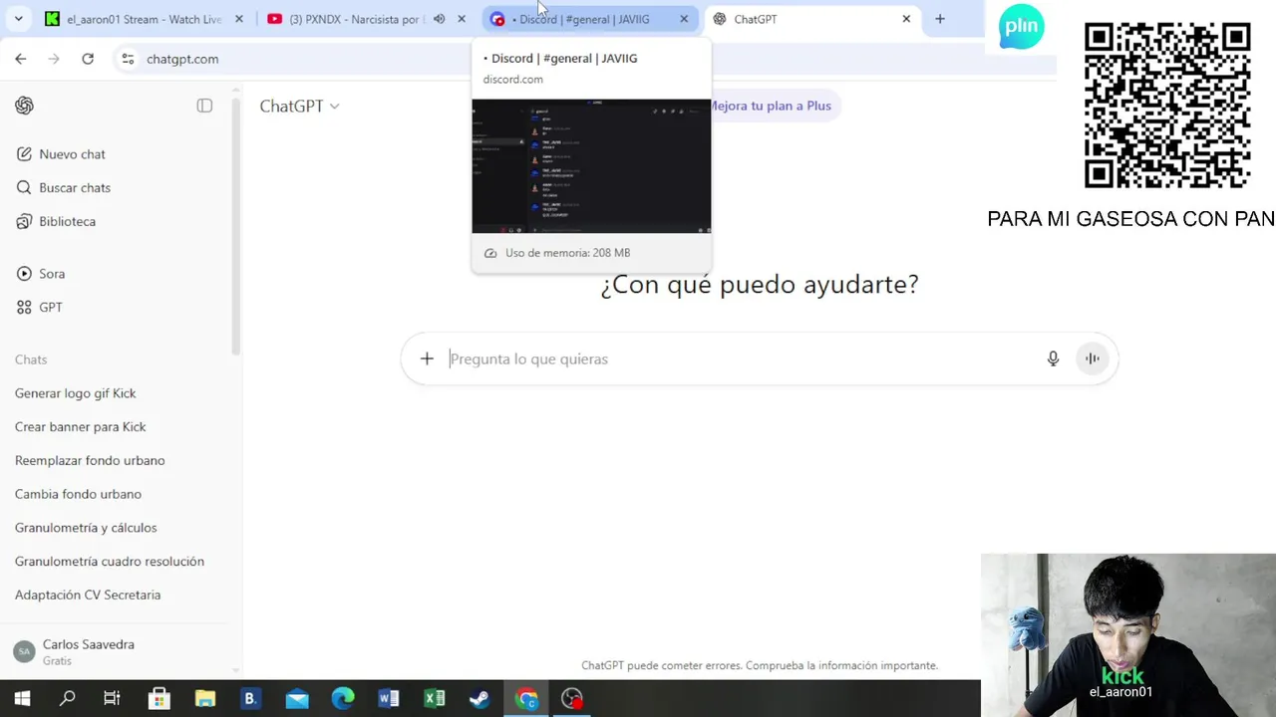Start voice mode with the waveform icon
The width and height of the screenshot is (1276, 717).
click(x=1093, y=358)
